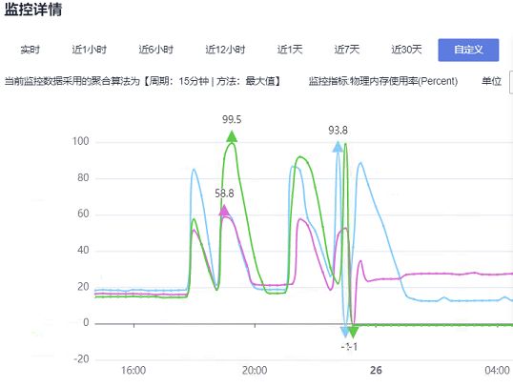Screen dimensions: 513x387
Task: Click the green minimum downward triangle marker
Action: (353, 332)
